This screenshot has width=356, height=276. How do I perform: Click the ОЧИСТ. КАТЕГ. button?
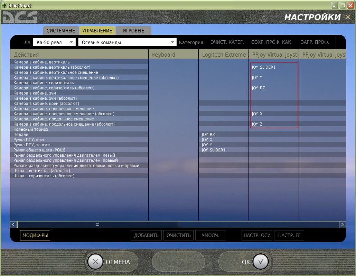(227, 42)
